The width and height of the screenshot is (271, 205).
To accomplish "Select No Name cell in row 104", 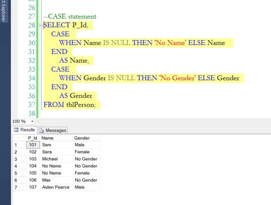I will coord(56,166).
